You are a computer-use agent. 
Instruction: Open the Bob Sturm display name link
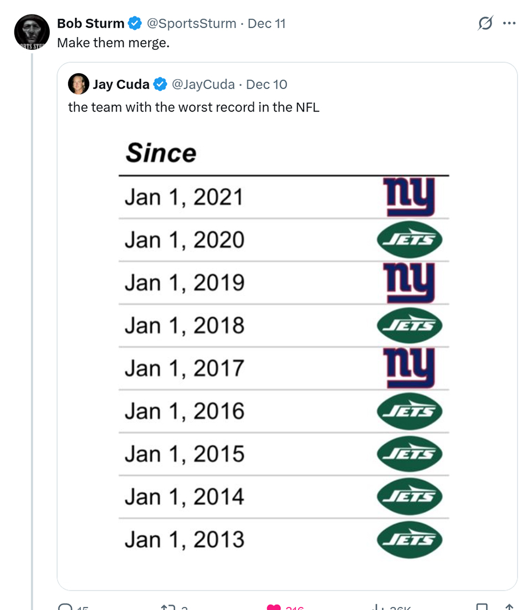click(x=90, y=24)
